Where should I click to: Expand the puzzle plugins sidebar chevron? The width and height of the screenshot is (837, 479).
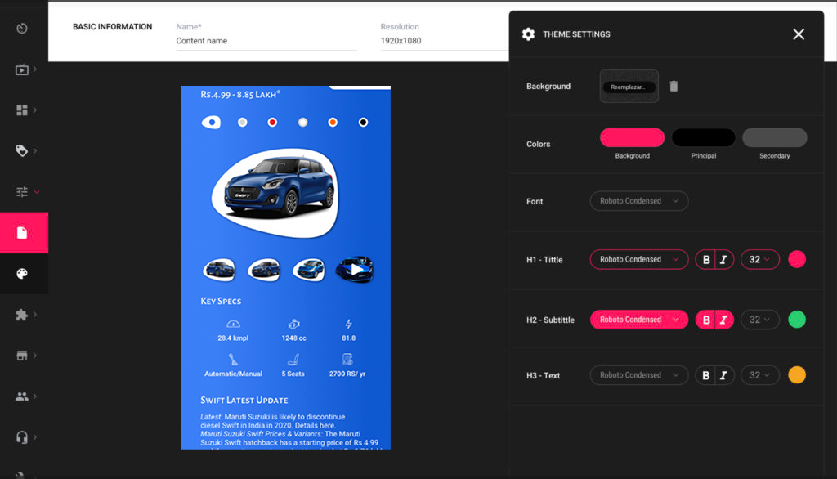click(35, 315)
